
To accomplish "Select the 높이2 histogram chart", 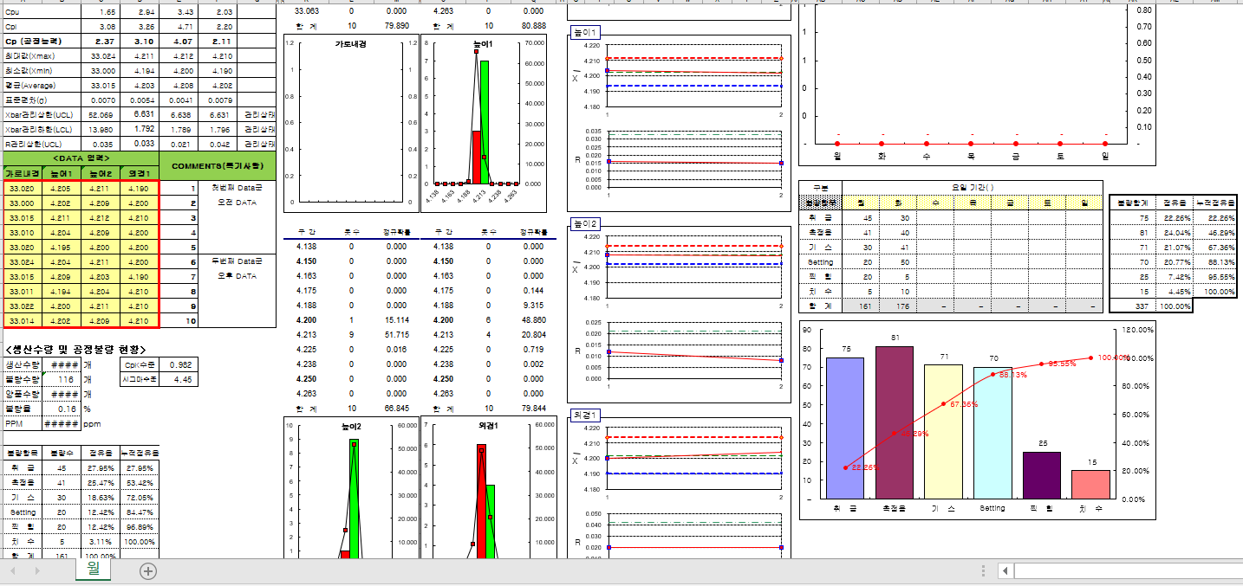I will [x=350, y=487].
